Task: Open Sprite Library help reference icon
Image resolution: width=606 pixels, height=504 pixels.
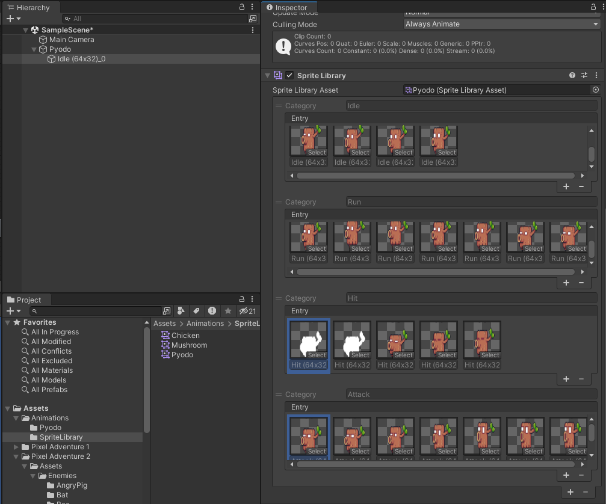Action: tap(572, 75)
